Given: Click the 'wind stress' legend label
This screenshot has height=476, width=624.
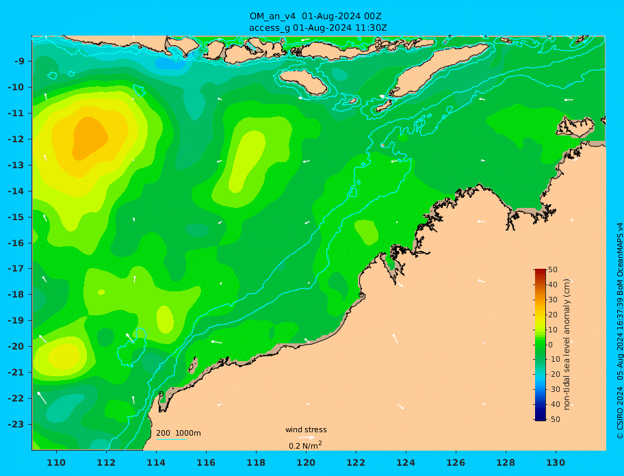Looking at the screenshot, I should [x=306, y=430].
